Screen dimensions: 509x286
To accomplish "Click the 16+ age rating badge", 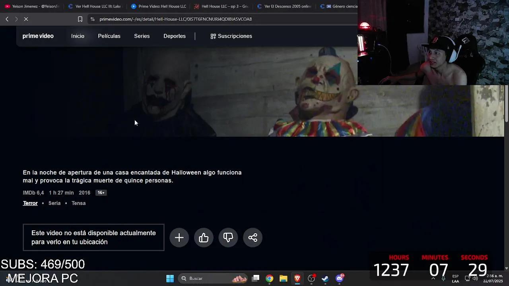I will point(101,193).
